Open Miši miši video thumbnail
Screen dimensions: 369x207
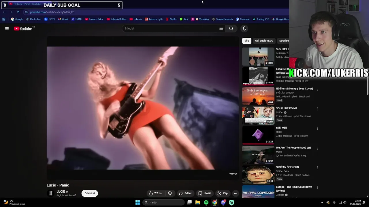click(258, 135)
